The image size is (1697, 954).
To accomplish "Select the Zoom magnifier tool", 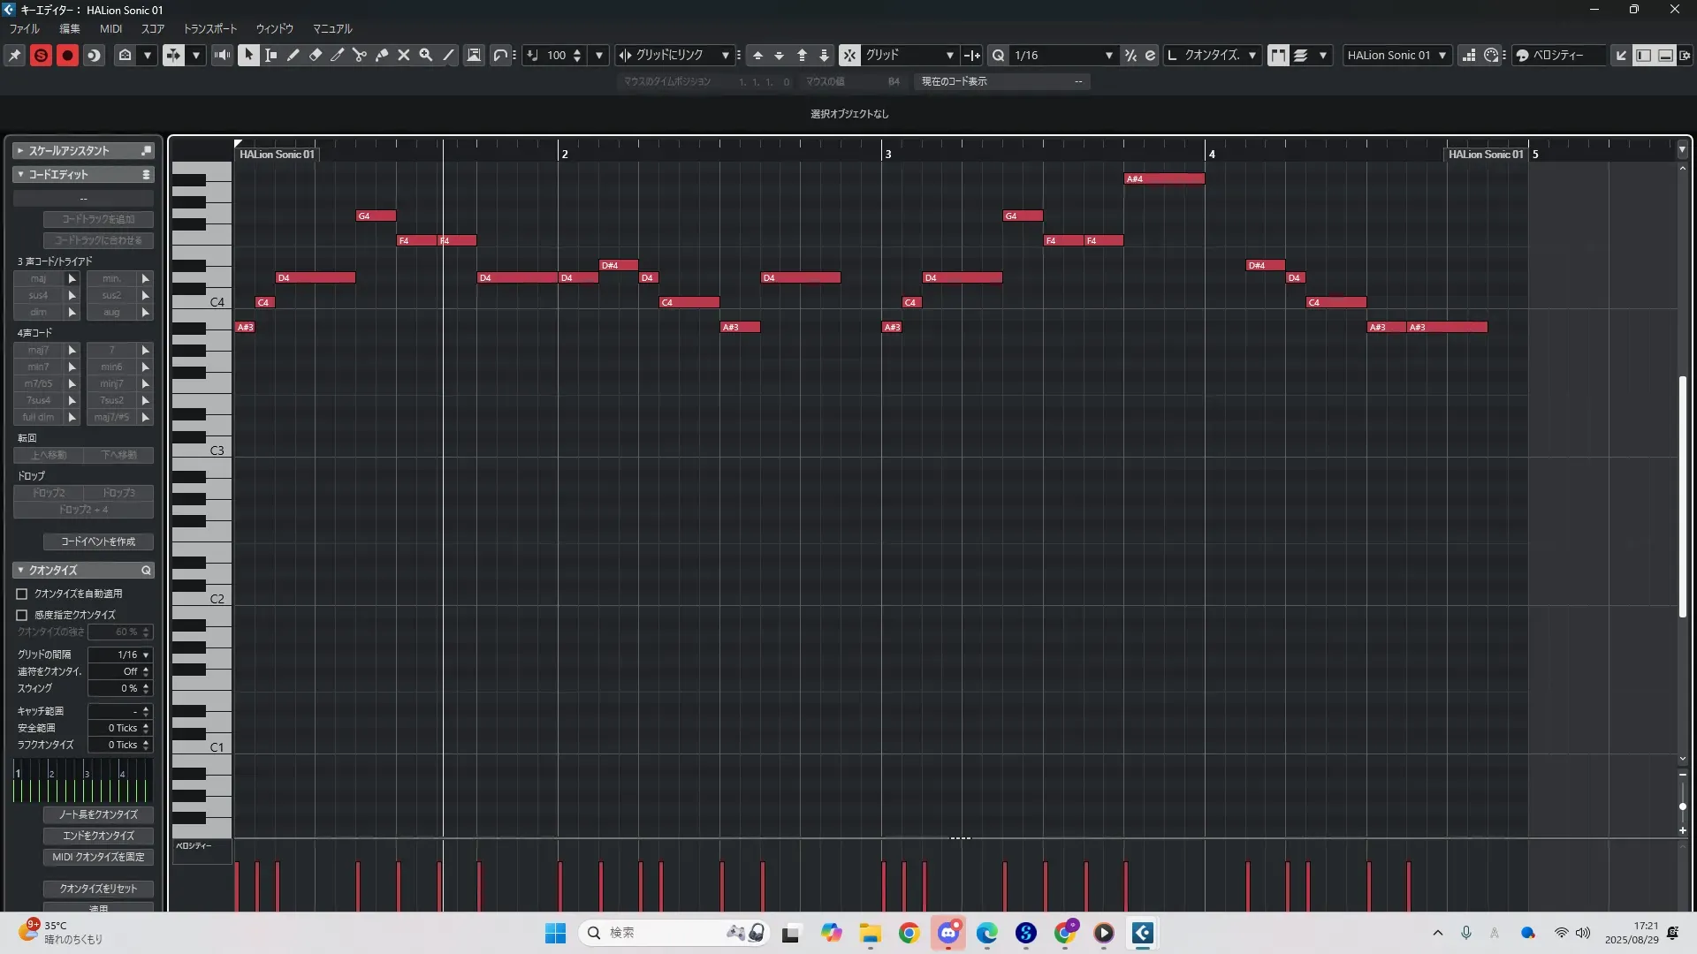I will point(425,55).
